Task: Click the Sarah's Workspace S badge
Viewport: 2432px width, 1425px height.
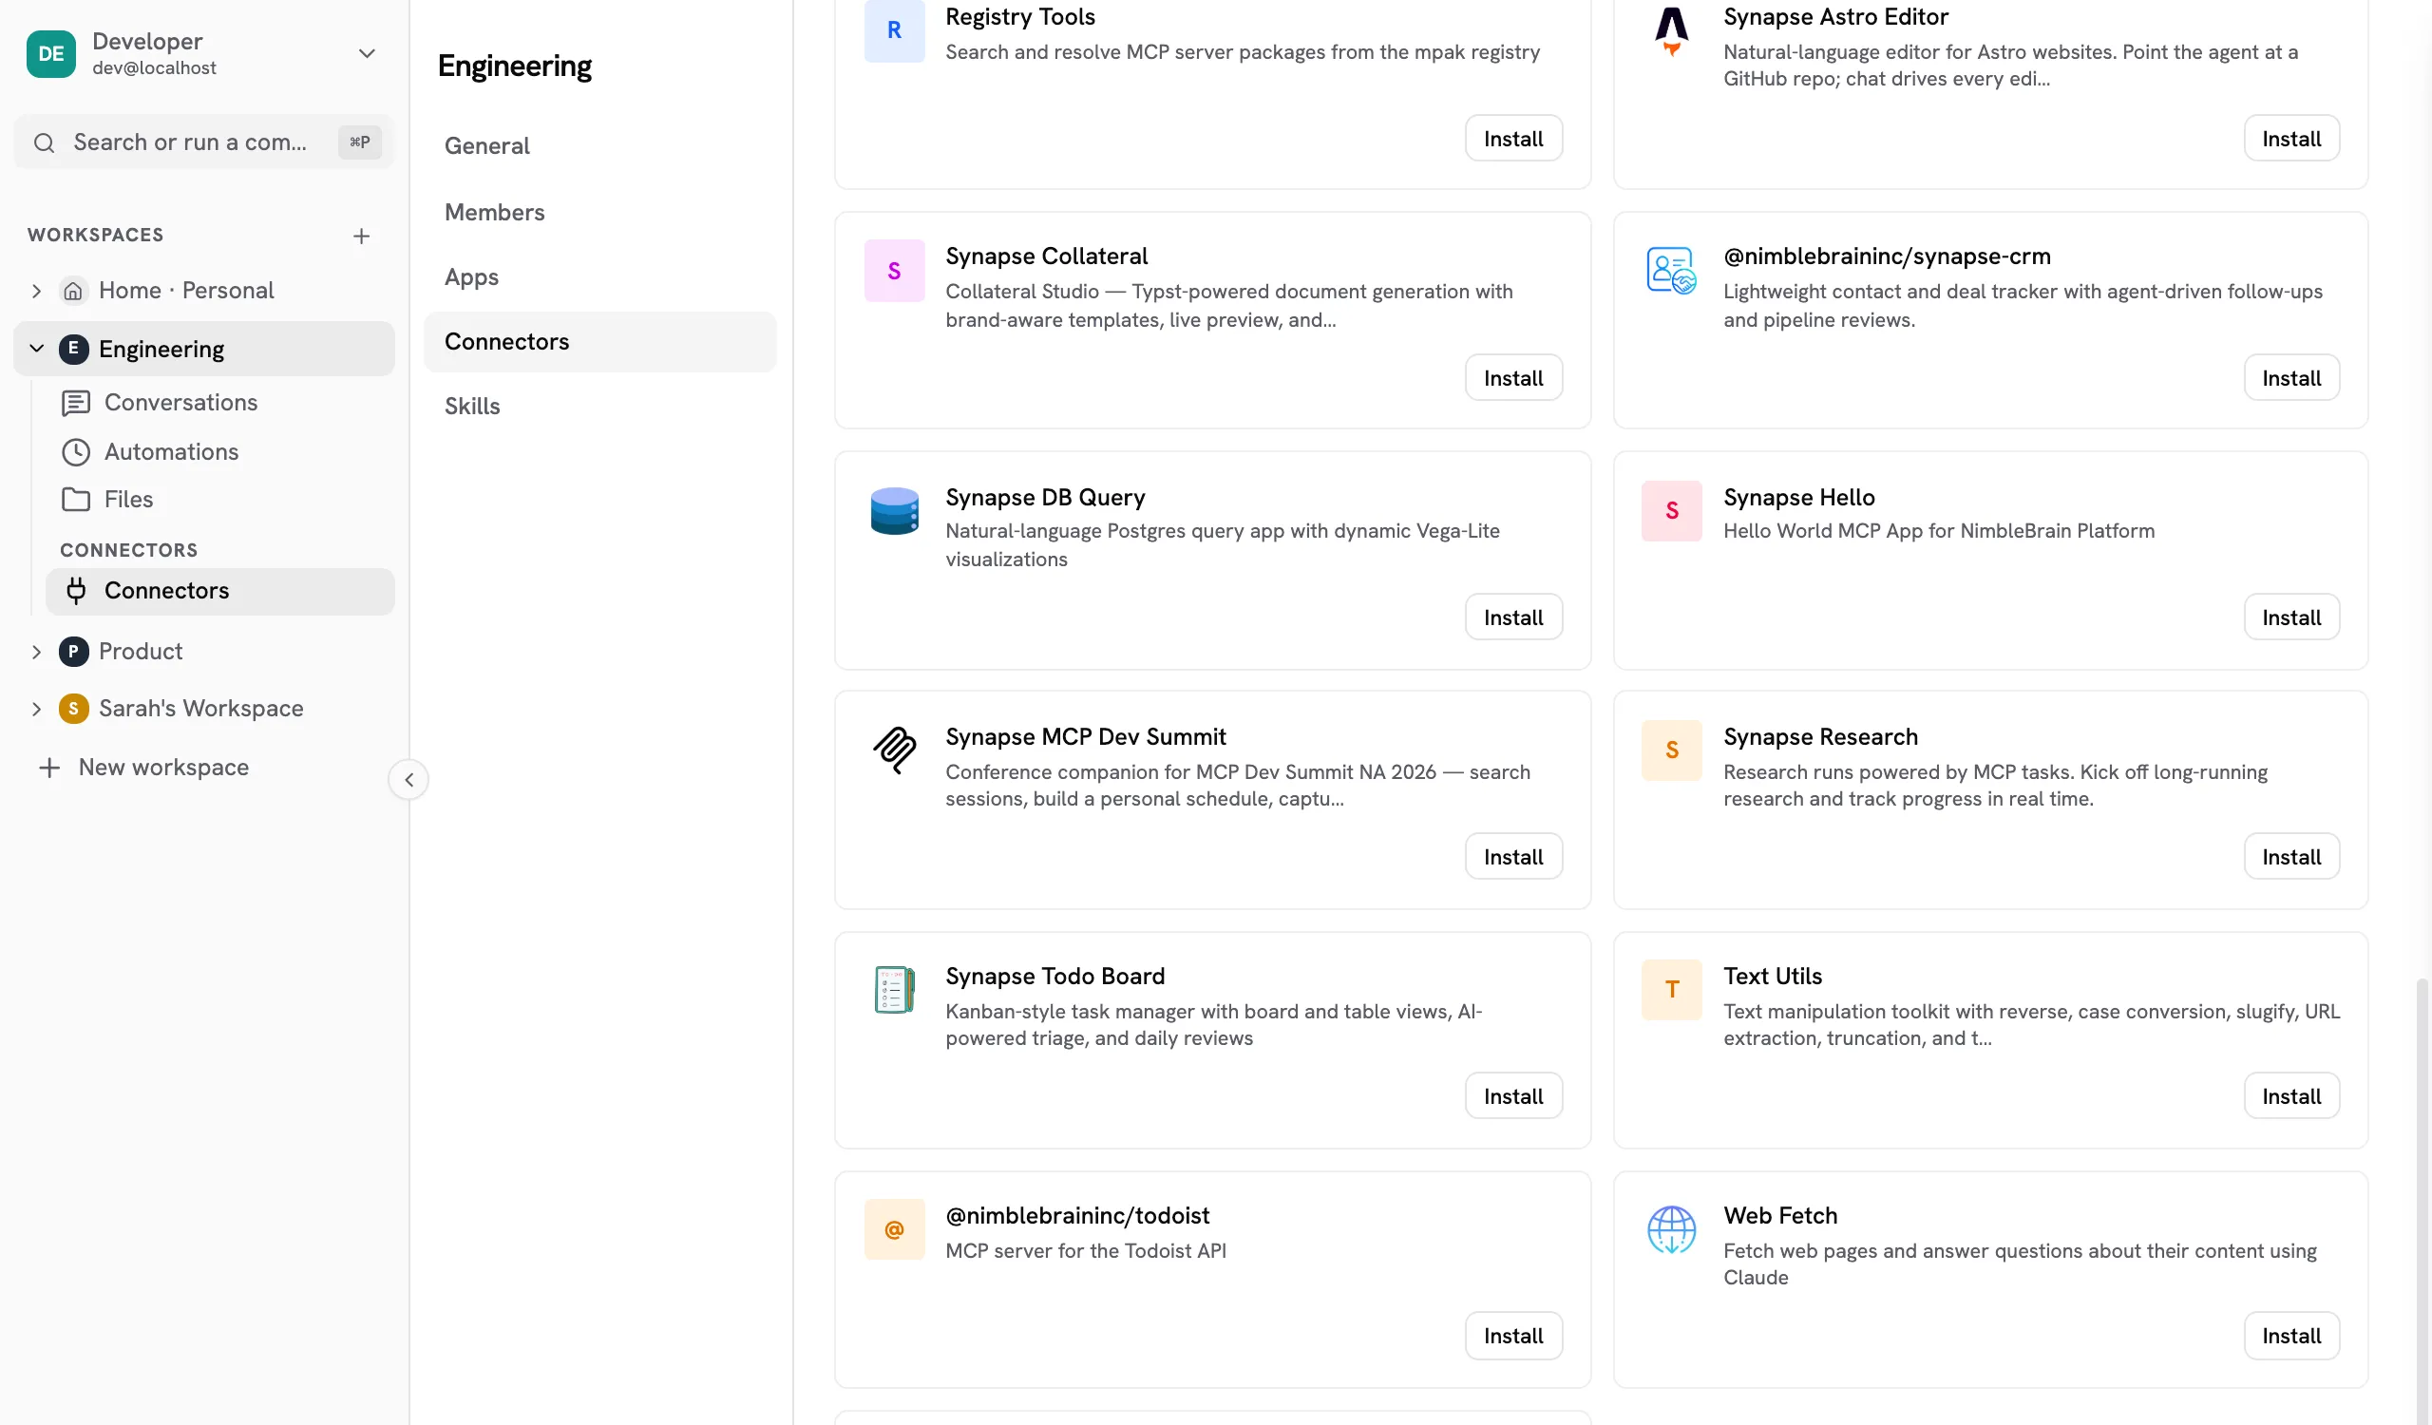Action: click(x=73, y=708)
